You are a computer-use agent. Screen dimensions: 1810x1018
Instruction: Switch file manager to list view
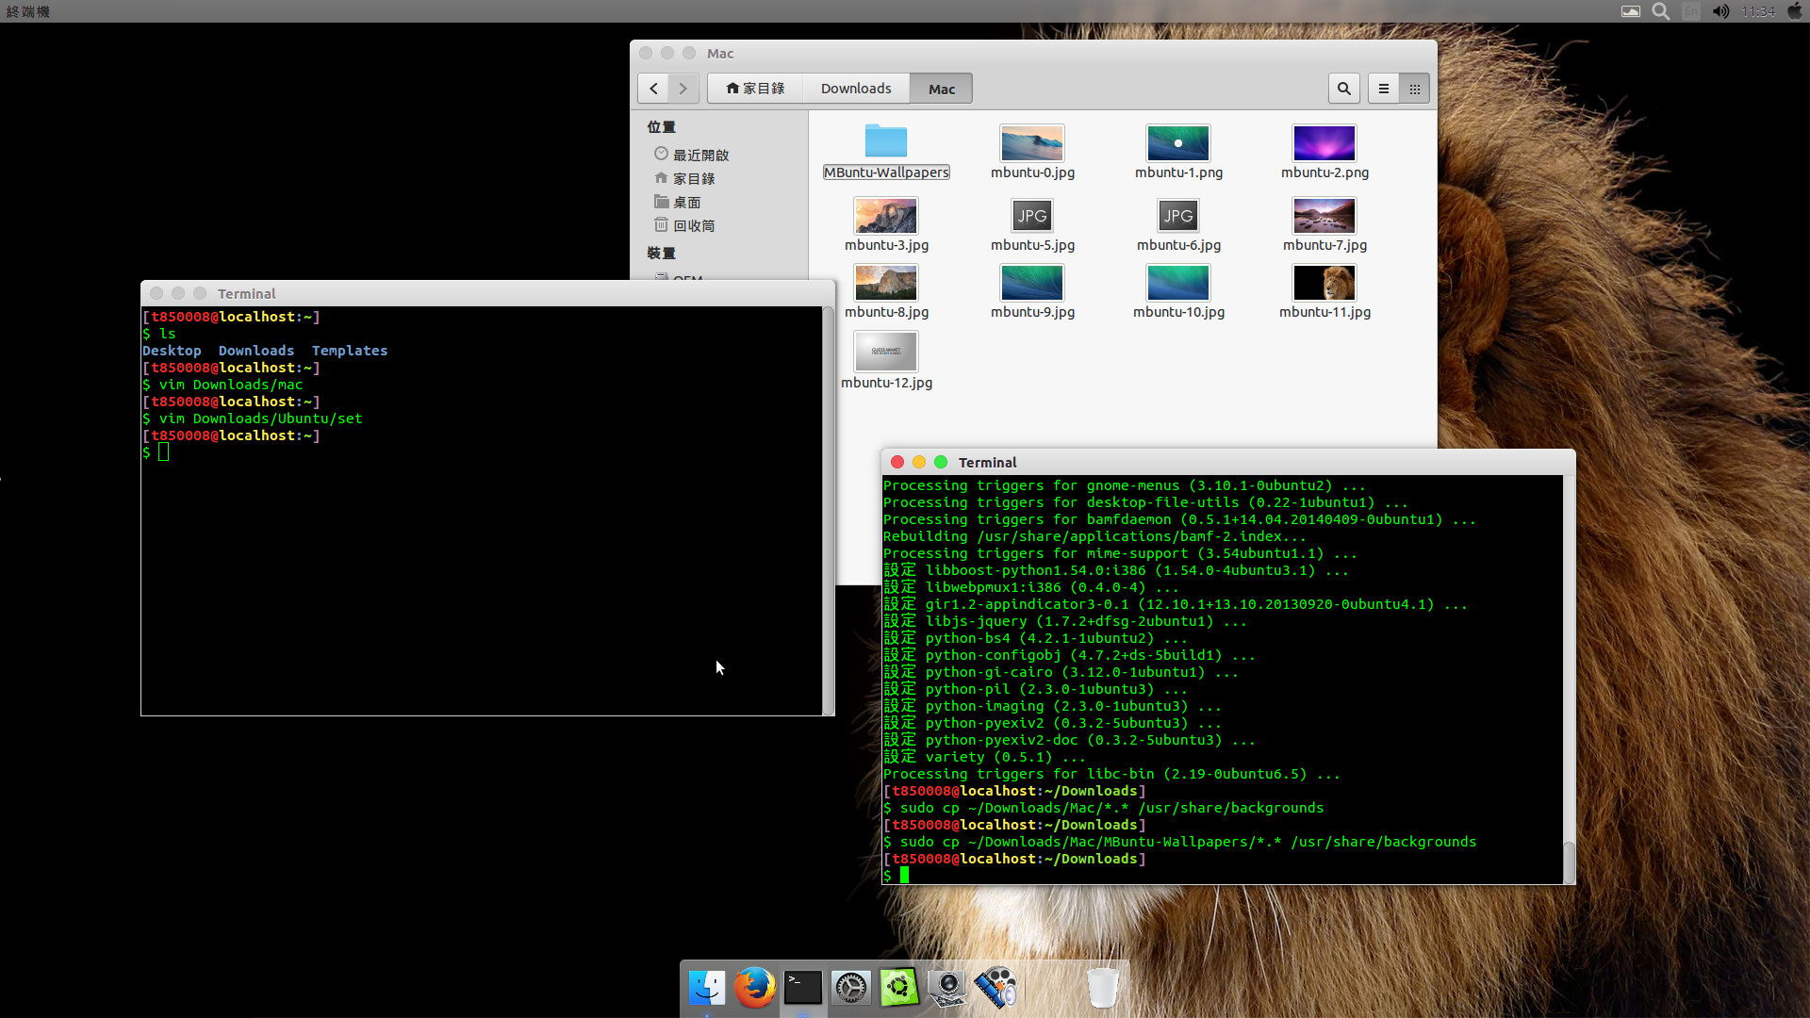pyautogui.click(x=1384, y=89)
